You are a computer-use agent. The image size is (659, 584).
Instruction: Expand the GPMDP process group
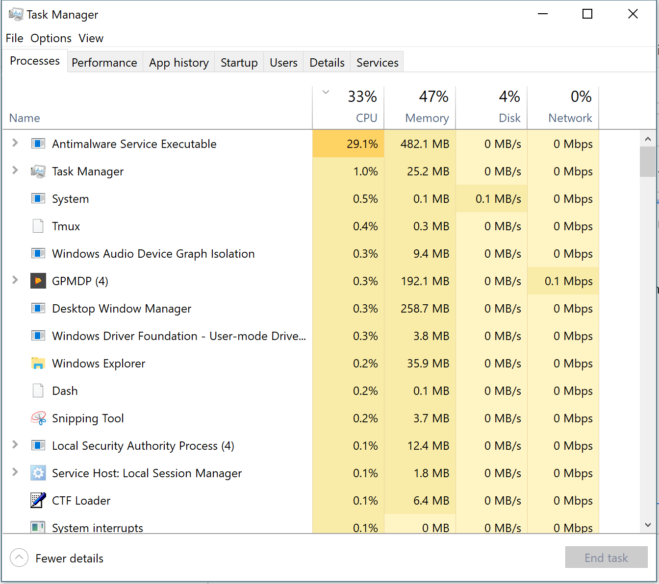click(15, 281)
